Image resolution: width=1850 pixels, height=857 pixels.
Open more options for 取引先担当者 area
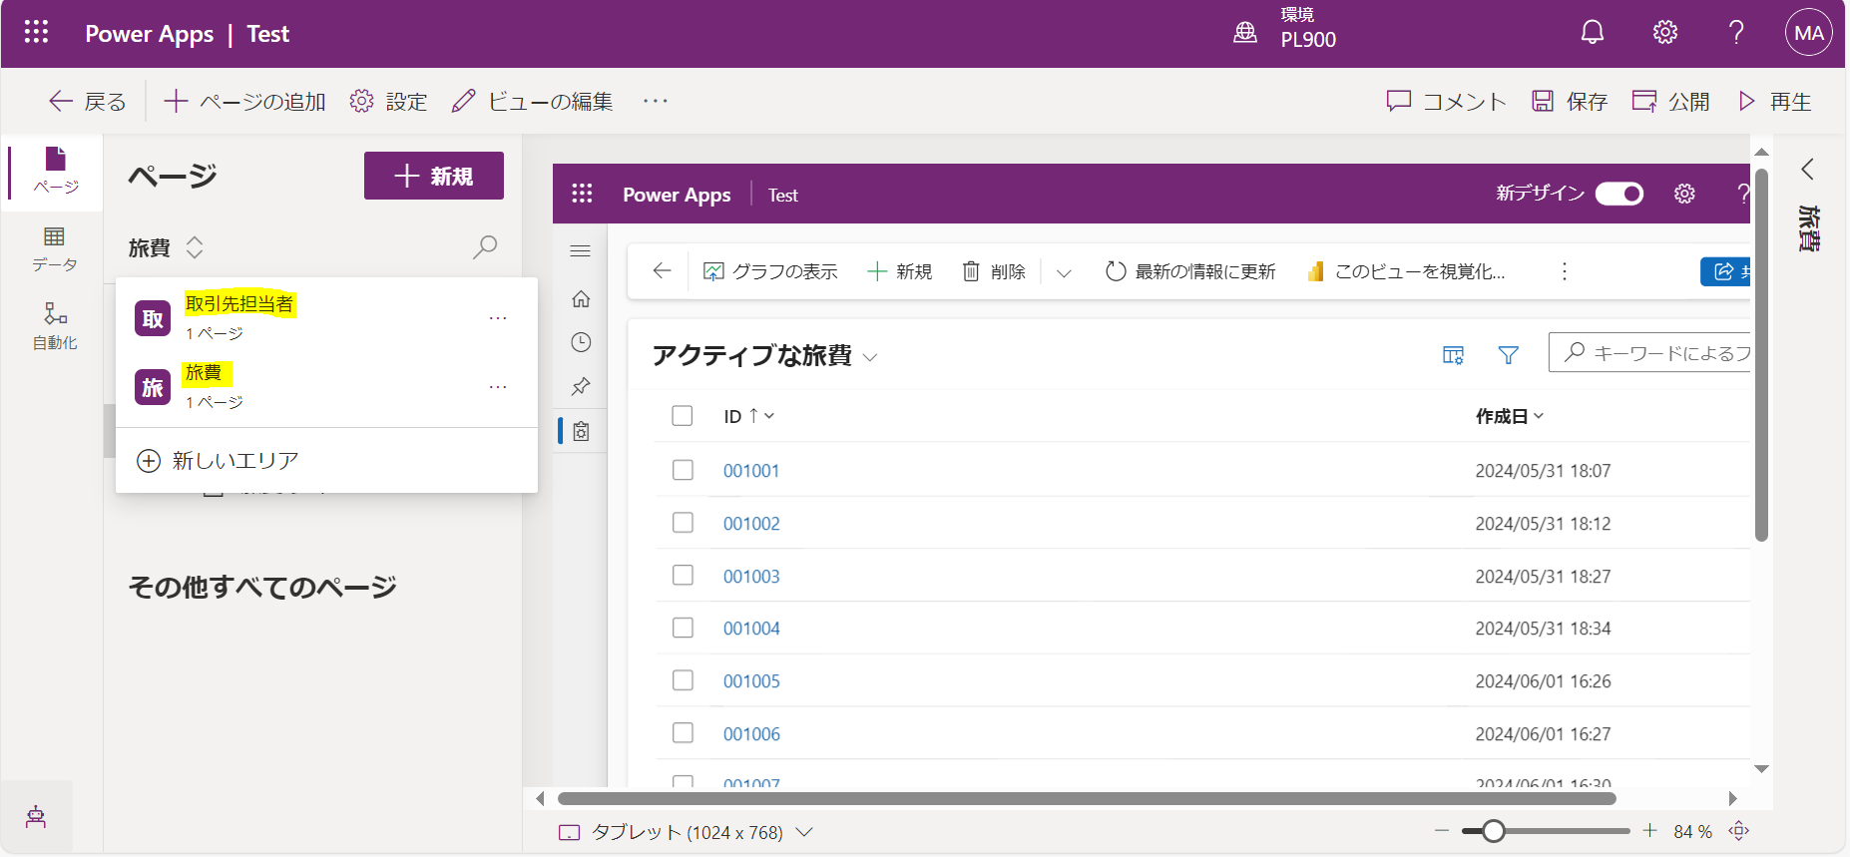(498, 318)
